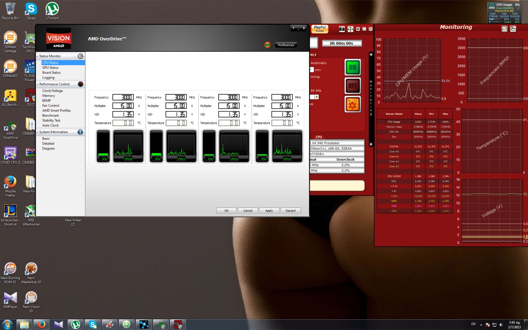528x330 pixels.
Task: Collapse the System Information section
Action: tap(38, 132)
